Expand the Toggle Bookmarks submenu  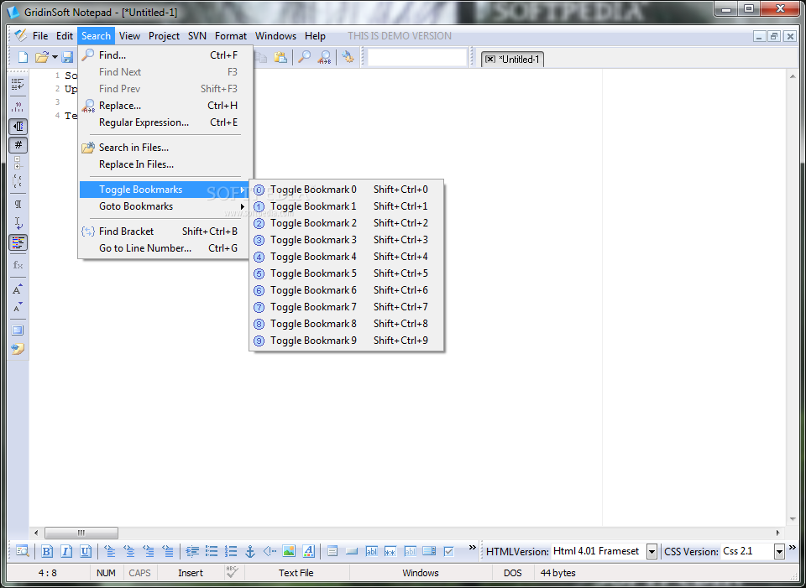[x=164, y=190]
